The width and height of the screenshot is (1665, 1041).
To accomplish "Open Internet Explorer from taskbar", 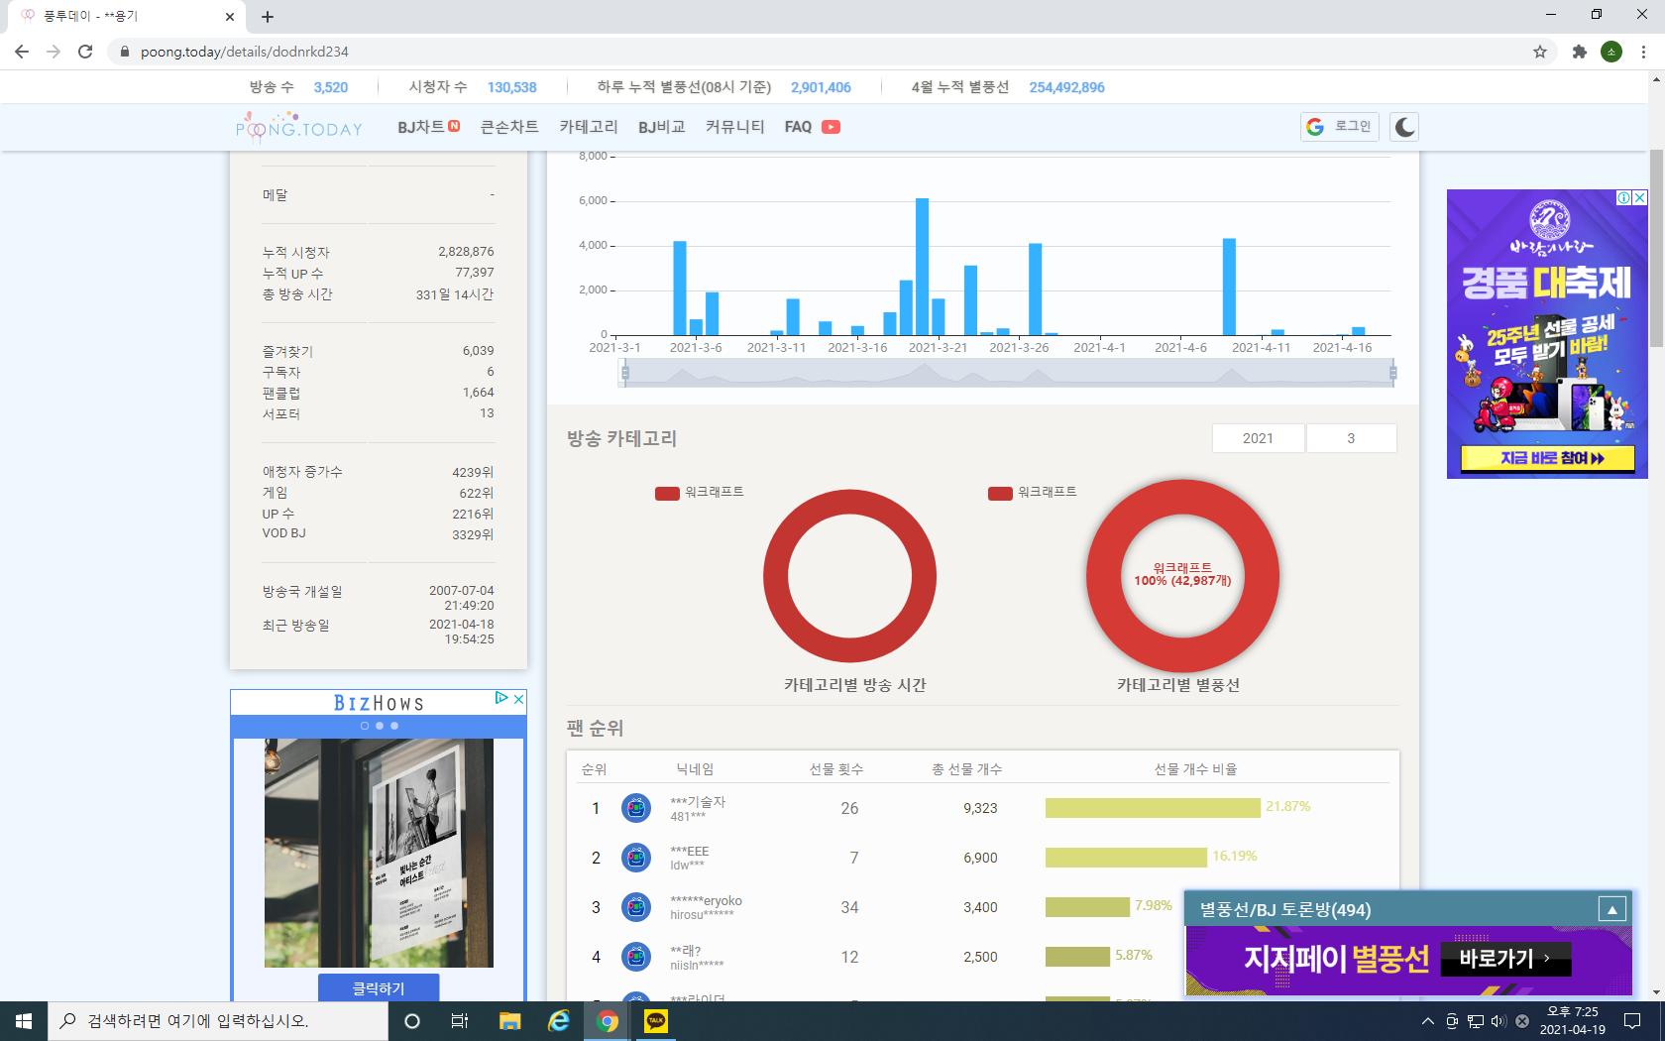I will [x=559, y=1021].
